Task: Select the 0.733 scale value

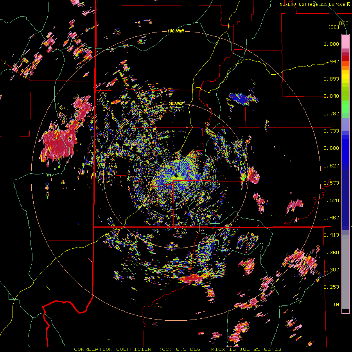Action: tap(331, 131)
